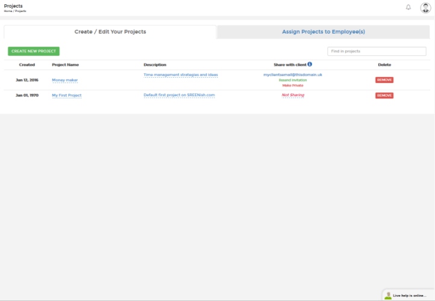Edit the Time management strategies description
Viewport: 435px width, 301px height.
(181, 75)
